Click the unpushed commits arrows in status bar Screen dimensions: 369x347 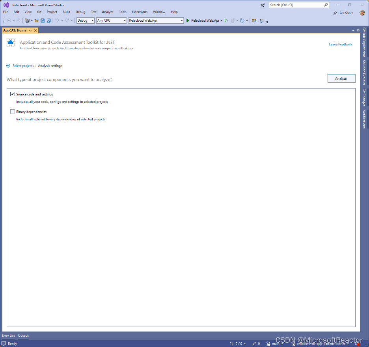point(232,344)
